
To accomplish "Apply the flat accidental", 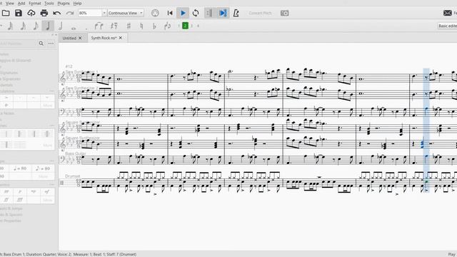I will pos(154,26).
